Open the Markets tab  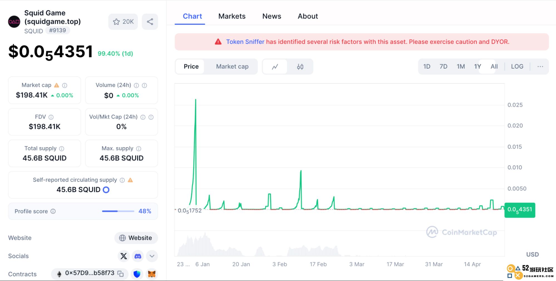click(232, 16)
